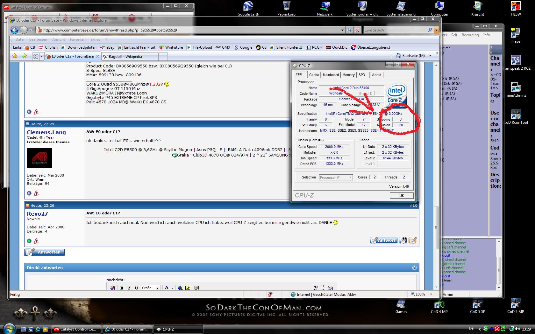Click OK in the CPU-Z window
This screenshot has width=535, height=334.
(x=402, y=196)
